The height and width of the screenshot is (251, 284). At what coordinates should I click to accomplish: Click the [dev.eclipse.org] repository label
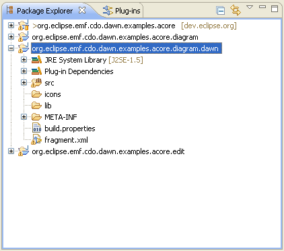point(209,26)
